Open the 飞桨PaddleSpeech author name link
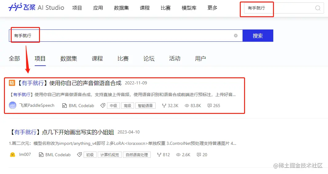 click(x=37, y=106)
